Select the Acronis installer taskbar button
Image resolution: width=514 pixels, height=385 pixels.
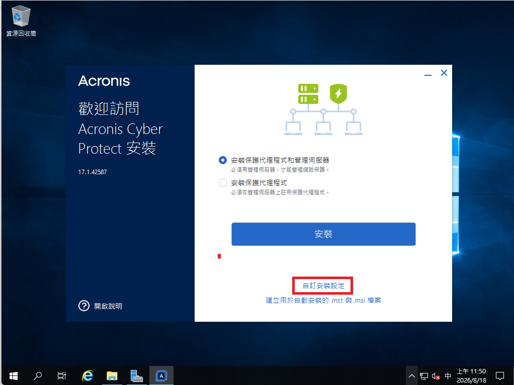click(x=161, y=376)
